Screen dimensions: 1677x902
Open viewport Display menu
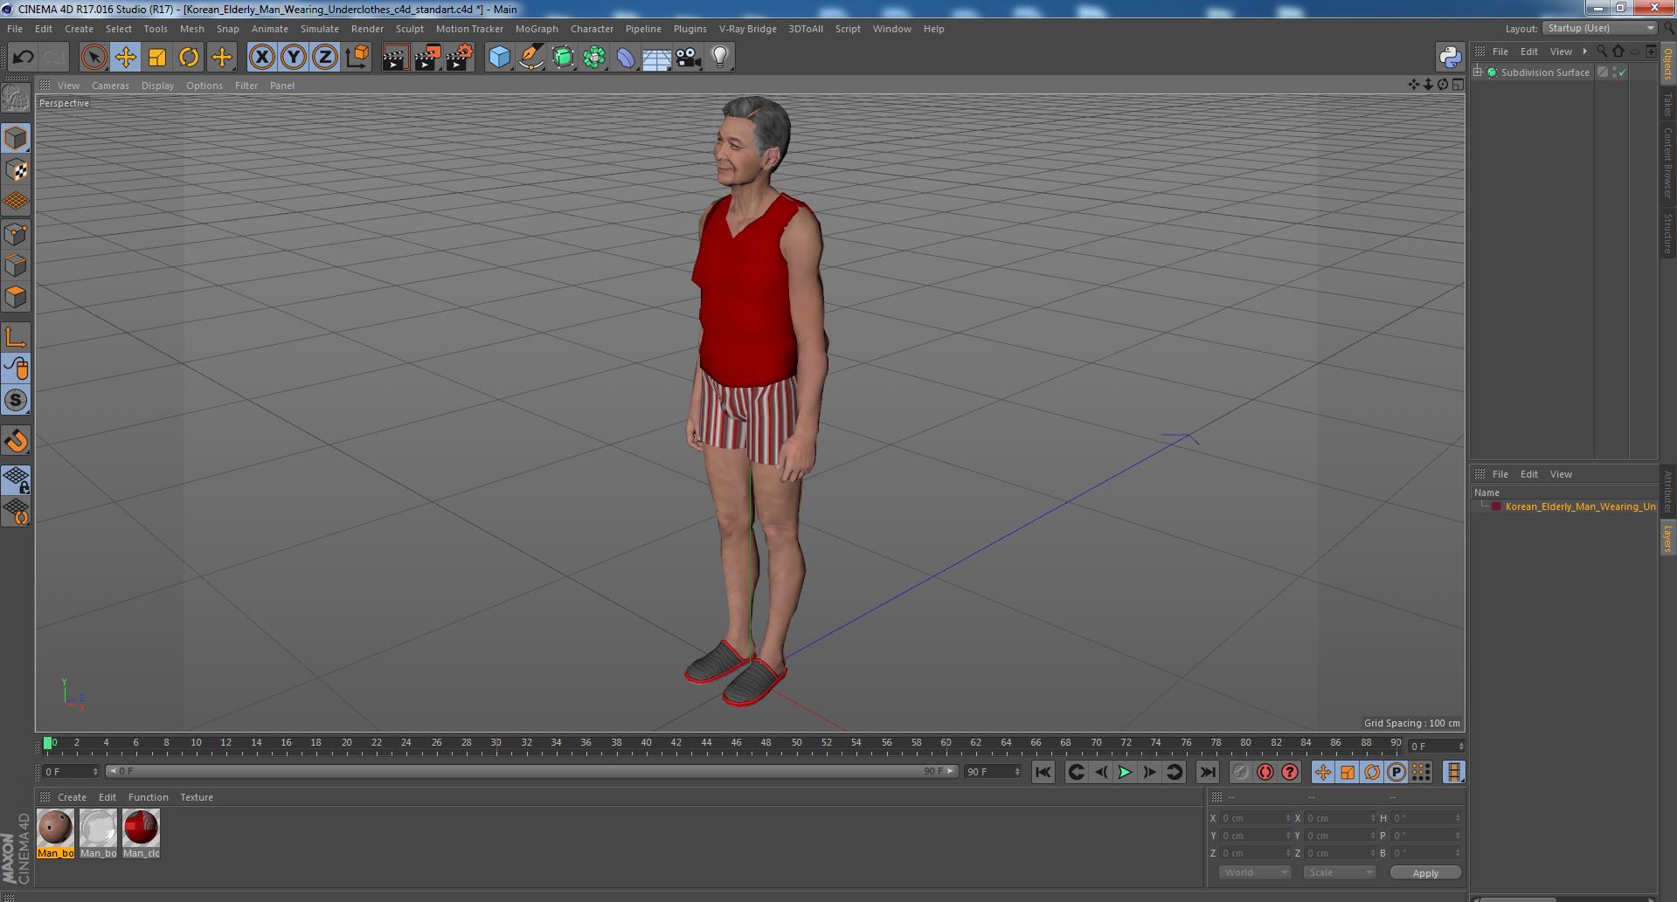tap(157, 86)
